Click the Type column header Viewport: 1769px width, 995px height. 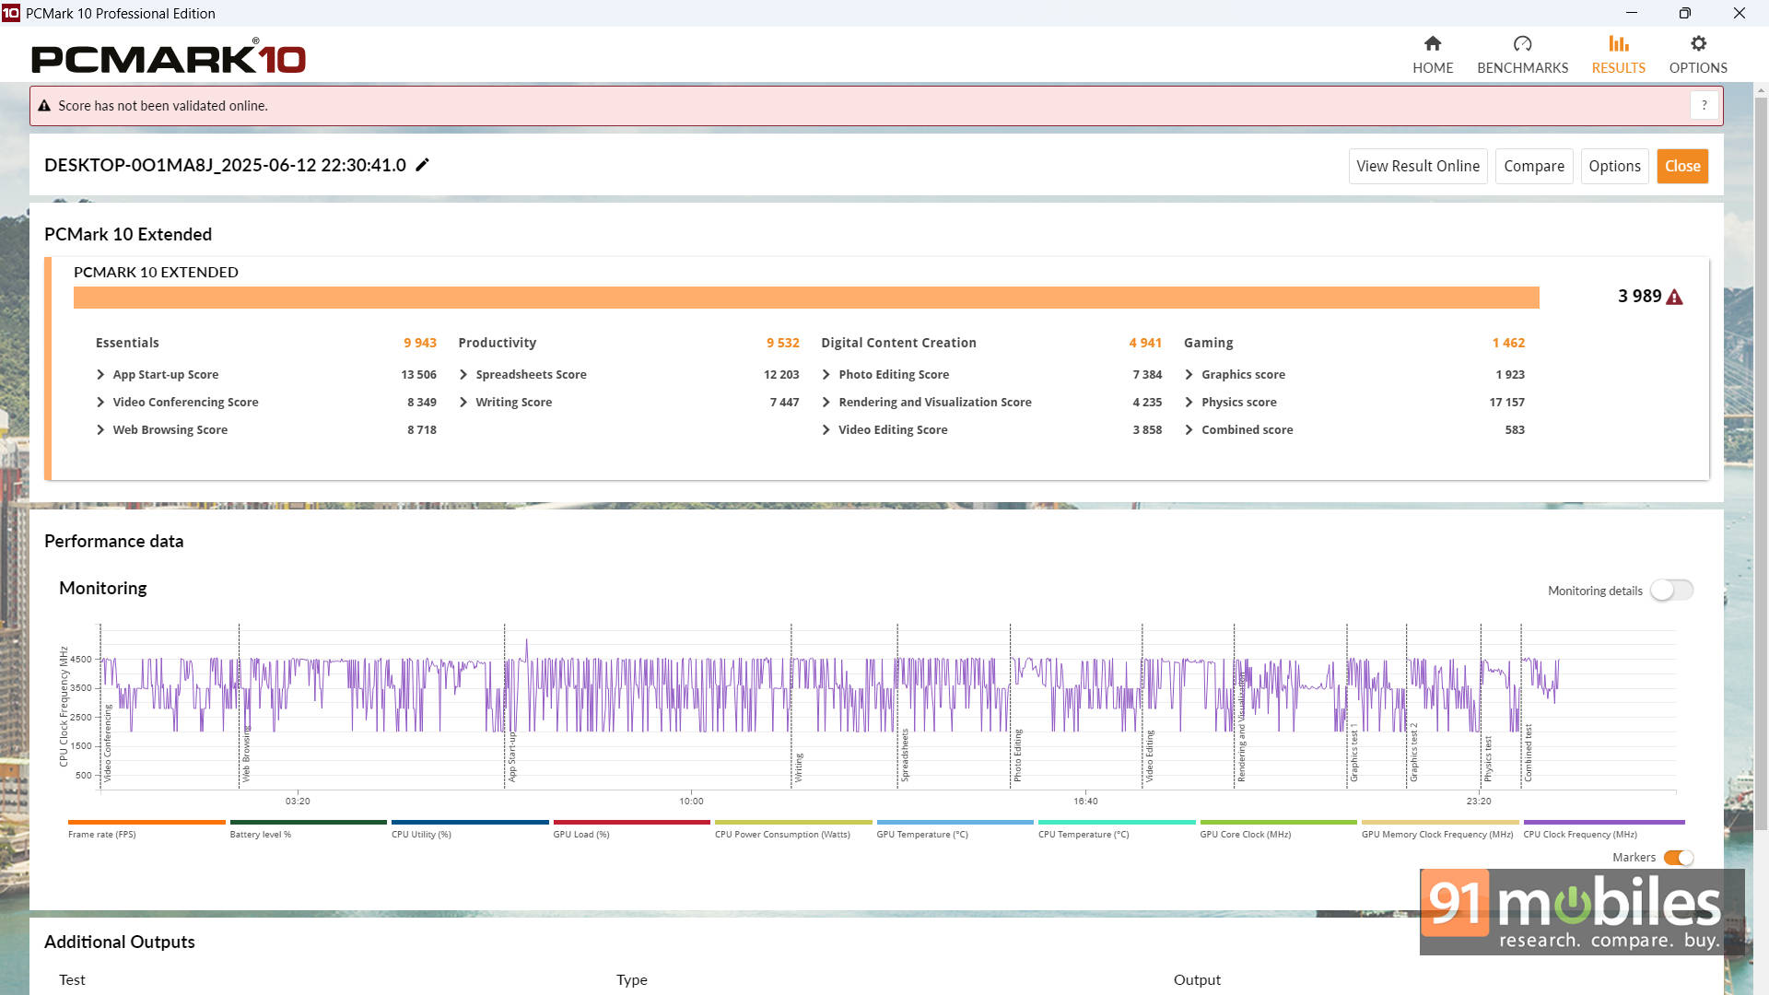click(x=632, y=980)
